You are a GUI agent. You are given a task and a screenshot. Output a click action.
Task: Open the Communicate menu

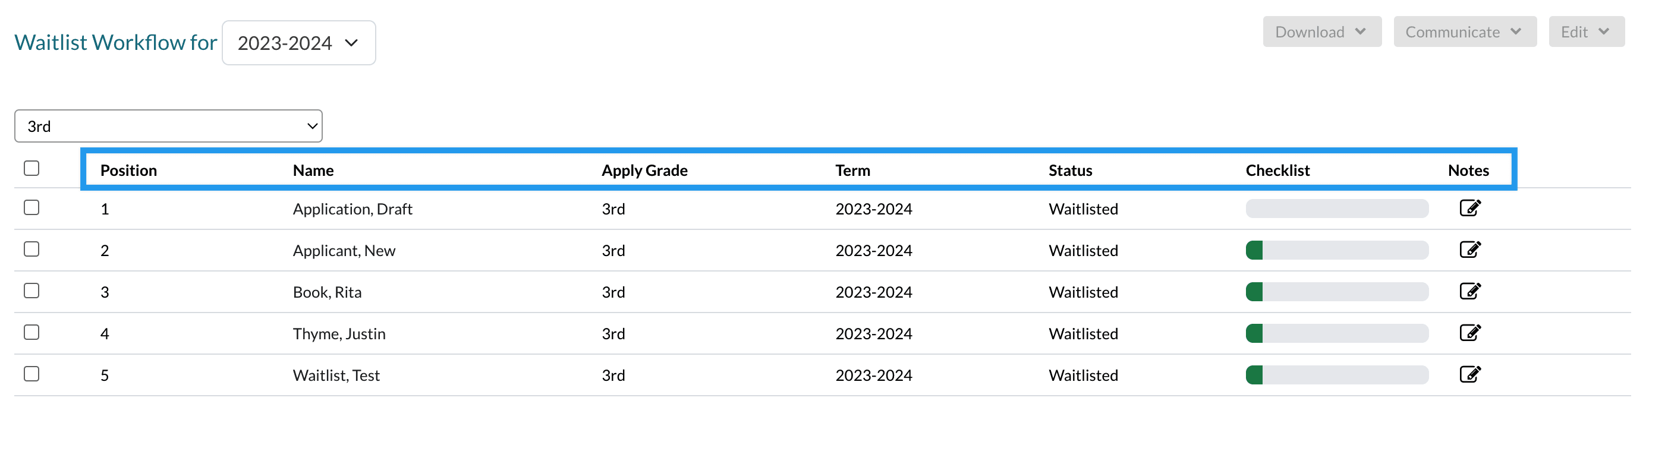1464,31
